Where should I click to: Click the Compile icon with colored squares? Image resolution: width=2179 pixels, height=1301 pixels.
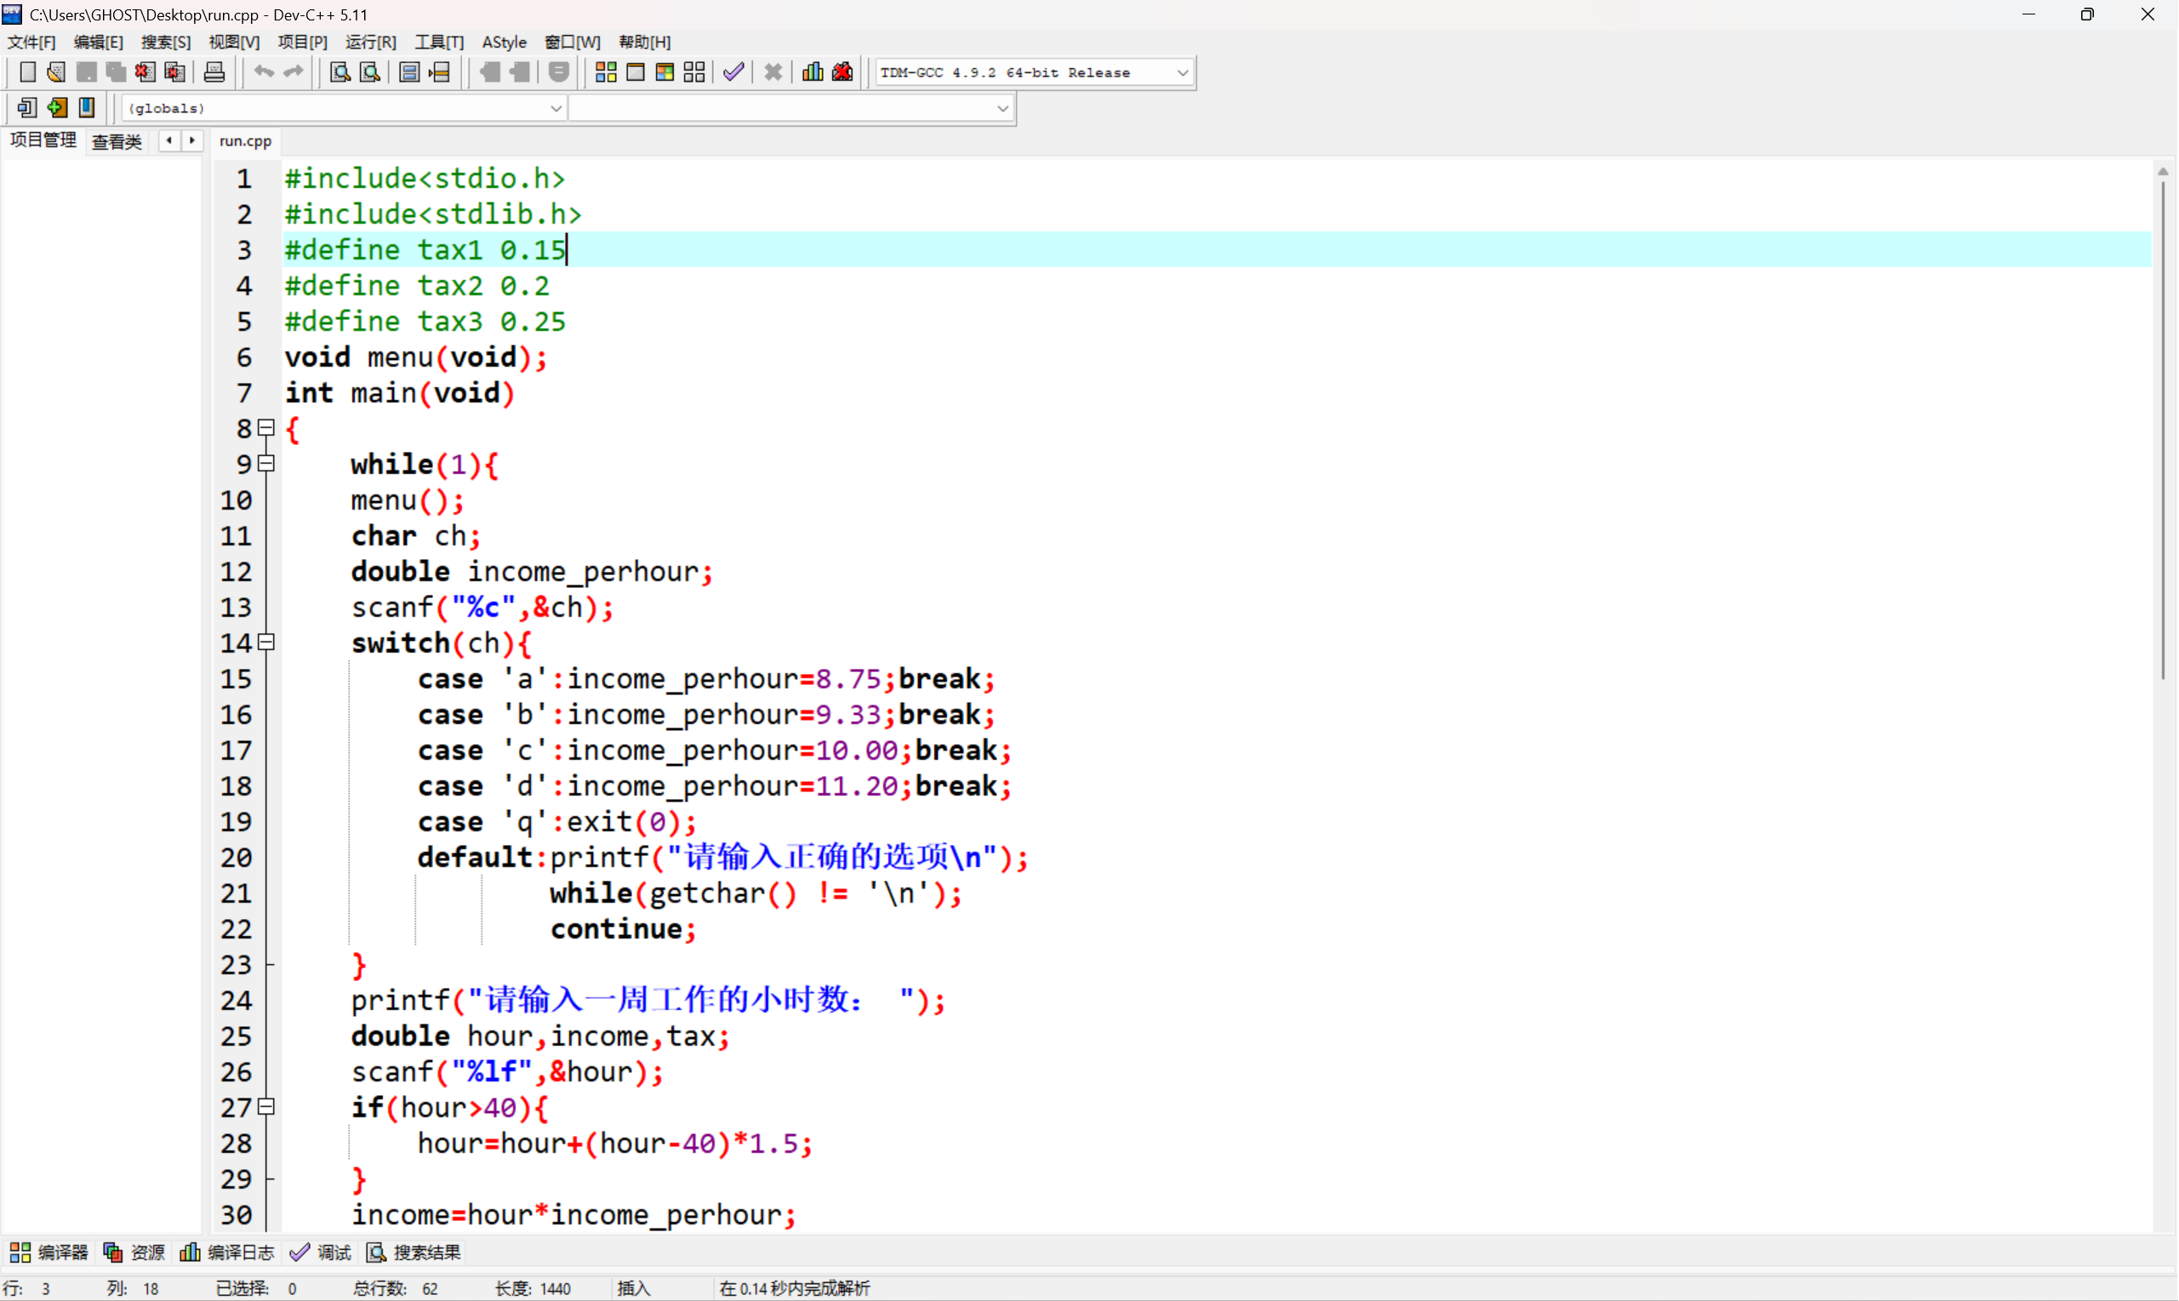(606, 73)
